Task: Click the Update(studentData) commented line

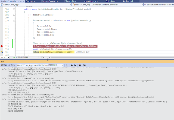Action: (58, 43)
